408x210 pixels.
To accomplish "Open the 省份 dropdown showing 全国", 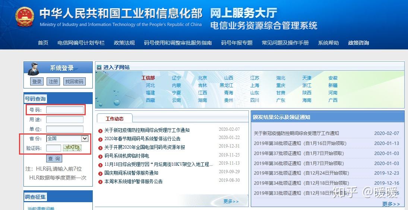I will pyautogui.click(x=67, y=138).
